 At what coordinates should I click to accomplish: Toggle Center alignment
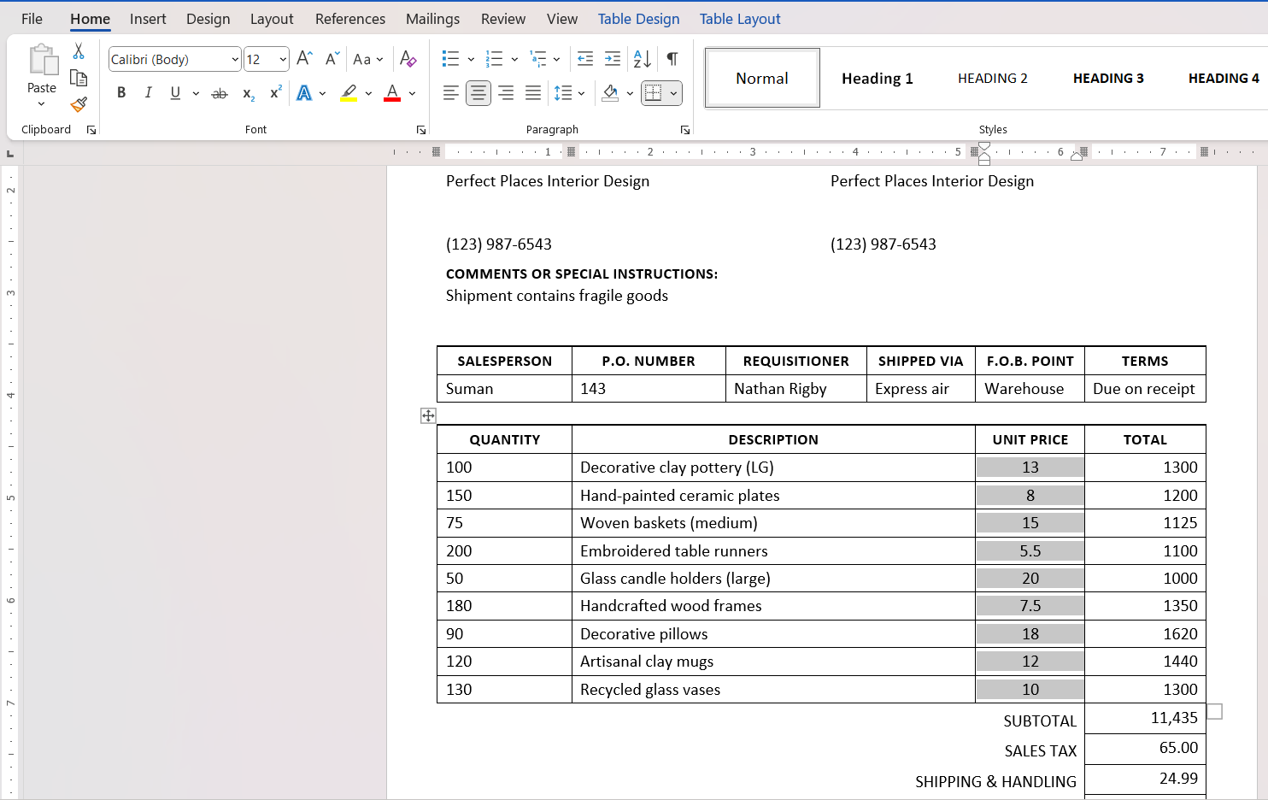click(478, 93)
